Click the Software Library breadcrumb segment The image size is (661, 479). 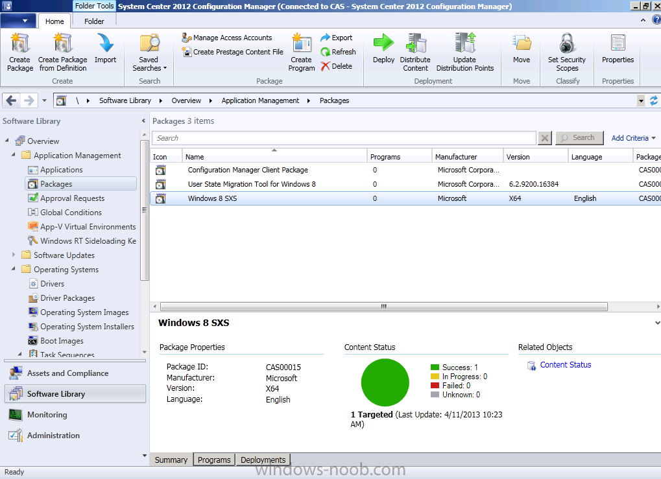(125, 100)
